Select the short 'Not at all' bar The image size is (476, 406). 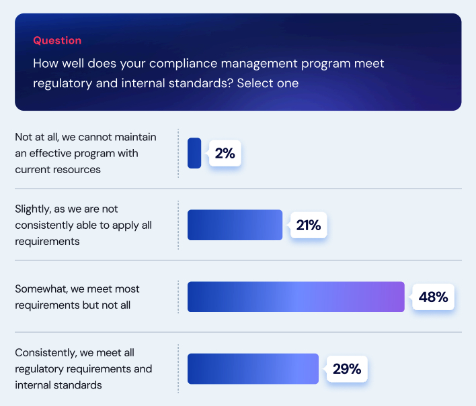[194, 153]
